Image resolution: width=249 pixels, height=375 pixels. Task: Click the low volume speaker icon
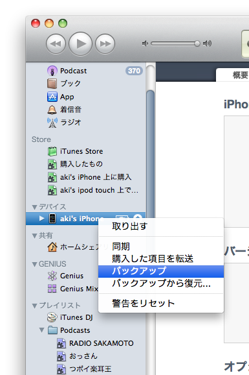pos(145,43)
